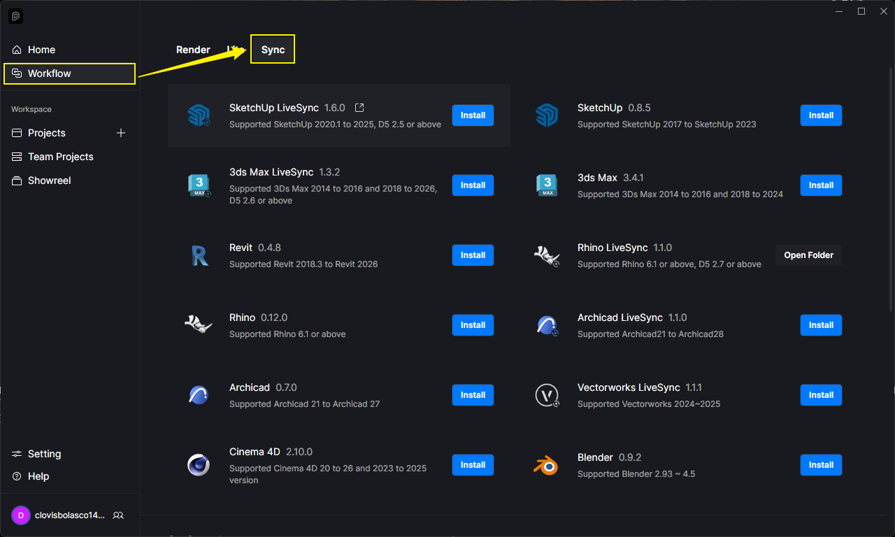895x537 pixels.
Task: Click the vertical scrollbar of plugin list
Action: (891, 189)
